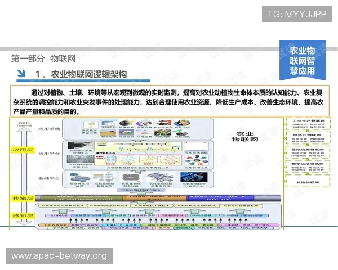Click the dark control room thumbnail in 基础平台
This screenshot has height=270, width=338.
(194, 177)
